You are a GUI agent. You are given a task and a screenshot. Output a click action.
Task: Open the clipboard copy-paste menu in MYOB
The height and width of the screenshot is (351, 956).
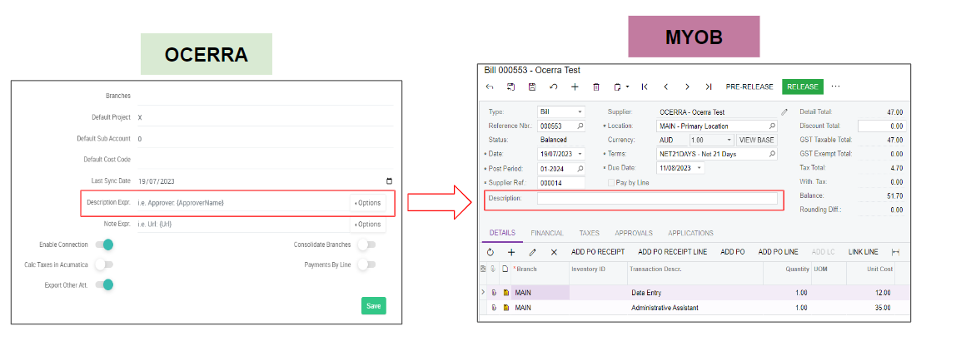(621, 87)
